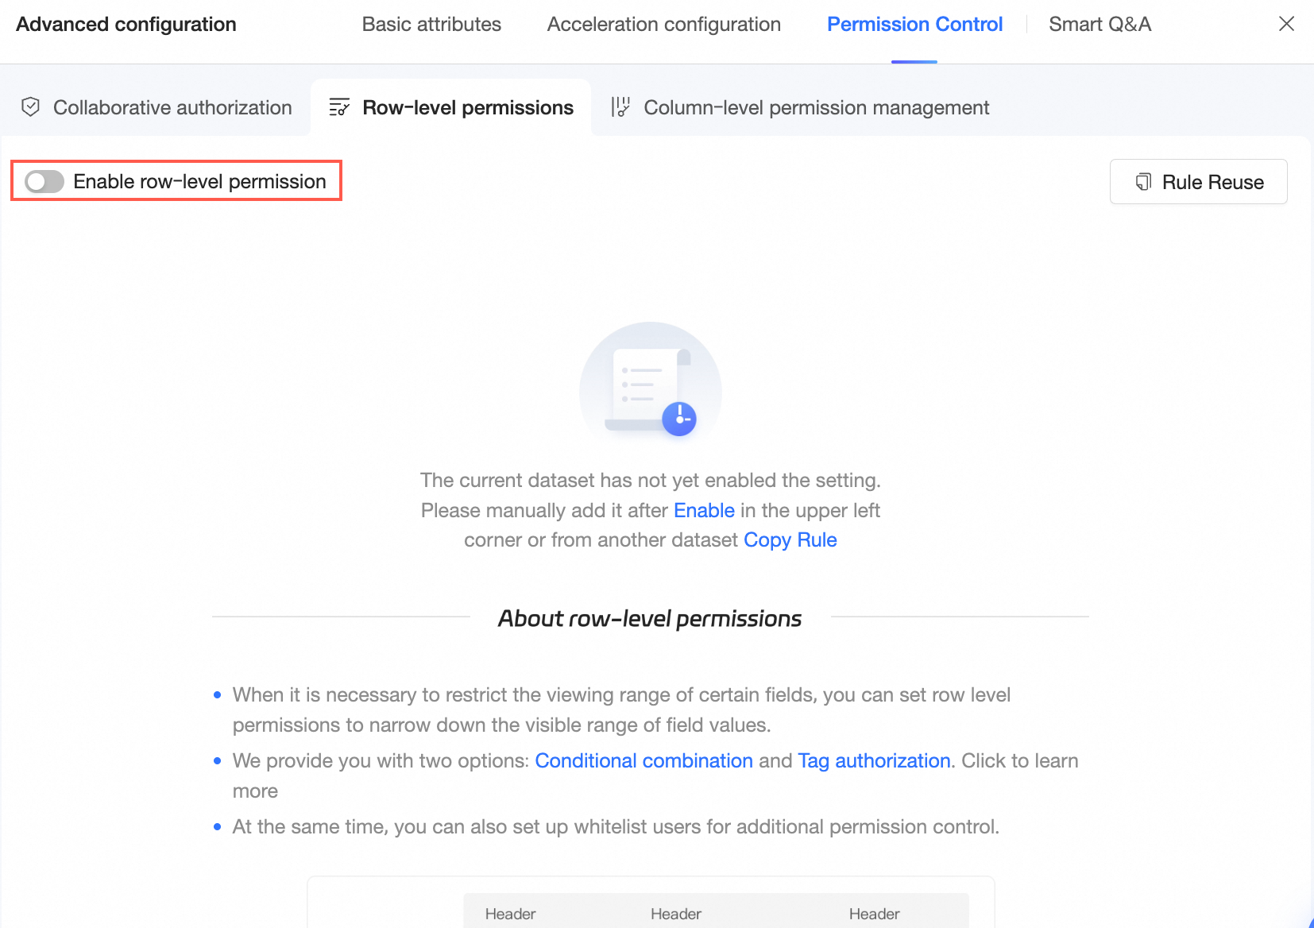Switch to Basic attributes tab
This screenshot has width=1314, height=928.
[x=431, y=25]
